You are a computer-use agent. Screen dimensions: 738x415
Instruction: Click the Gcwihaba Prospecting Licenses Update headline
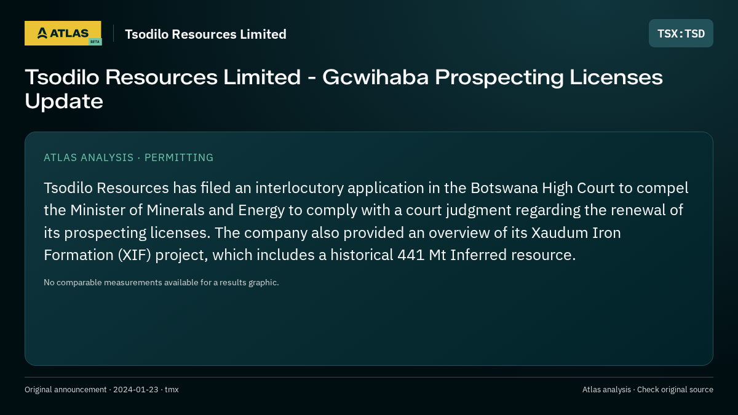point(344,89)
